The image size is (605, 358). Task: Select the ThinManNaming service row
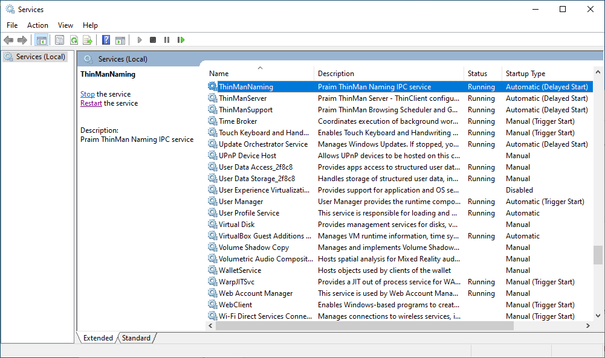pos(400,87)
